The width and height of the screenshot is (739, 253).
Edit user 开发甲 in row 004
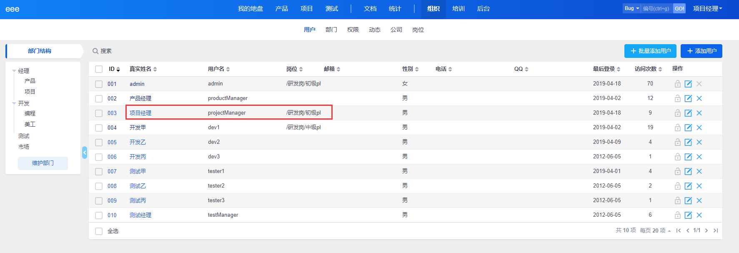688,128
